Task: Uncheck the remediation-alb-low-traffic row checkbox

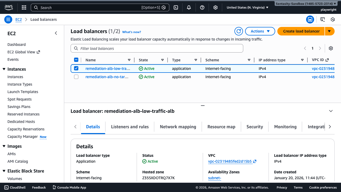Action: (76, 69)
